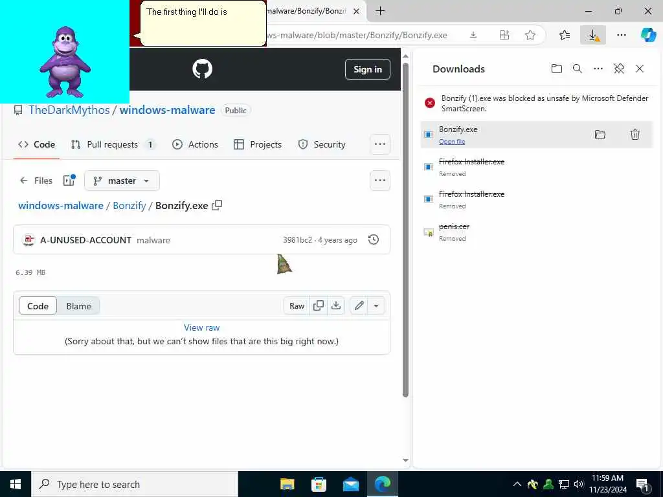
Task: Show hidden tray icons chevron
Action: tap(517, 484)
